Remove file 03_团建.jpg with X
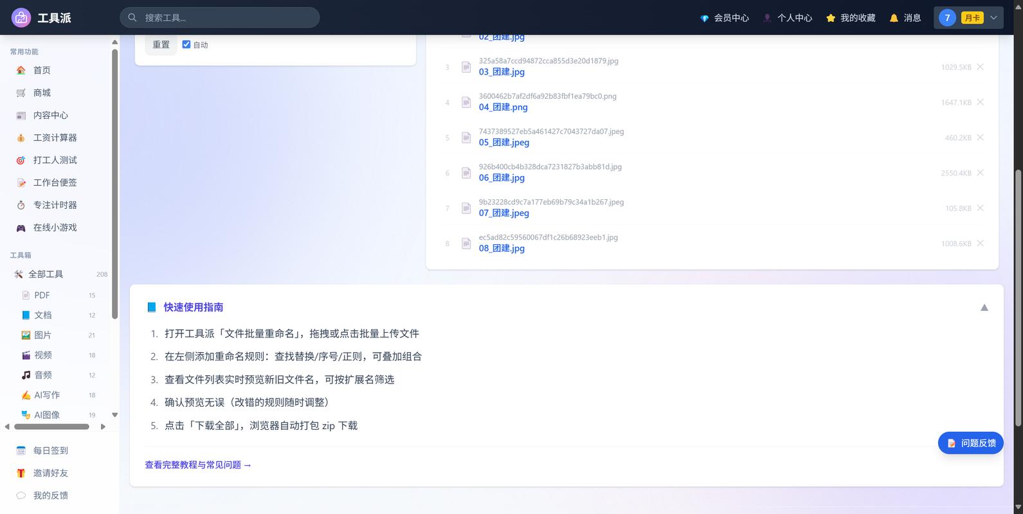 [x=980, y=67]
